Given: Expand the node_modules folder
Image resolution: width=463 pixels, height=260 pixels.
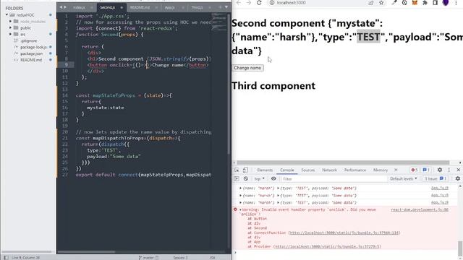Looking at the screenshot, I should [11, 21].
